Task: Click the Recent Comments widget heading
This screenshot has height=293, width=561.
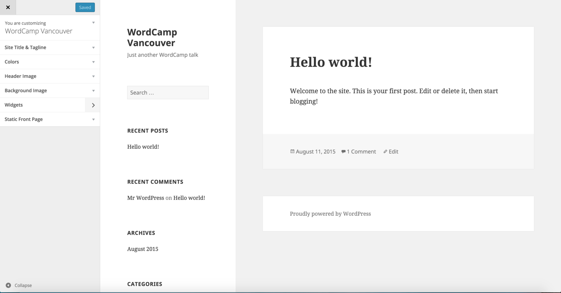Action: pos(155,182)
